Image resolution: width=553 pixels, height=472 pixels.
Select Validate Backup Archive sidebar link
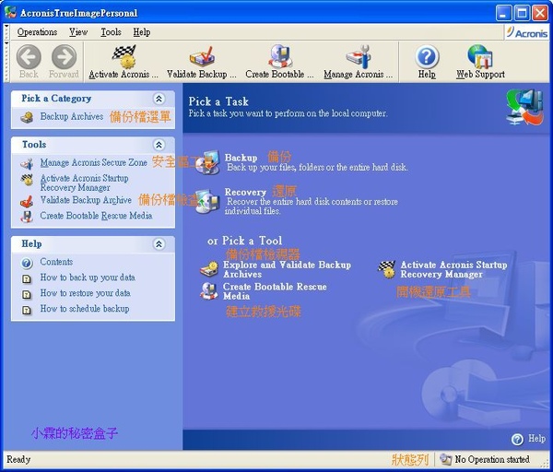point(86,200)
